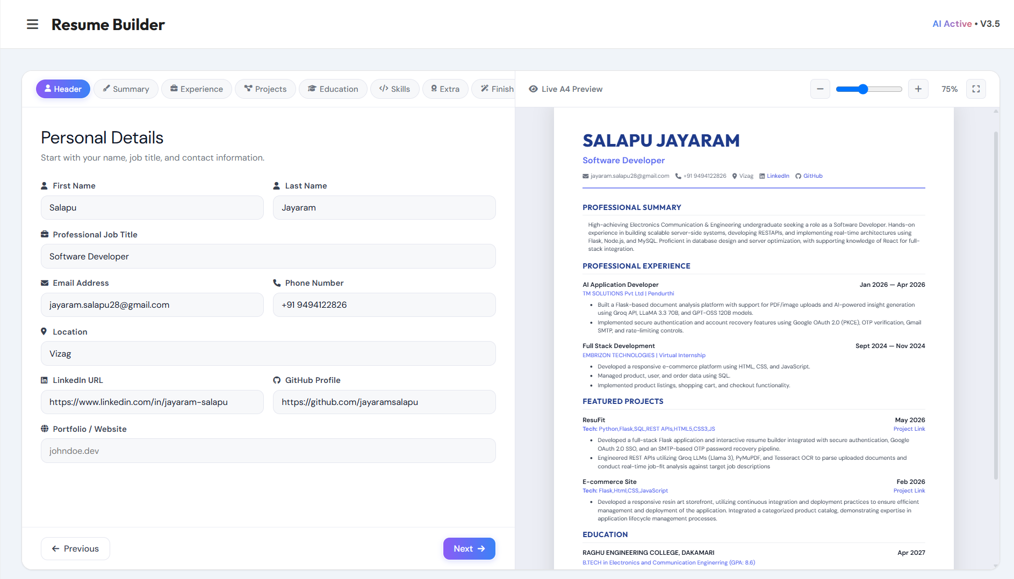The height and width of the screenshot is (579, 1014).
Task: Focus the LinkedIn URL field
Action: click(x=152, y=402)
